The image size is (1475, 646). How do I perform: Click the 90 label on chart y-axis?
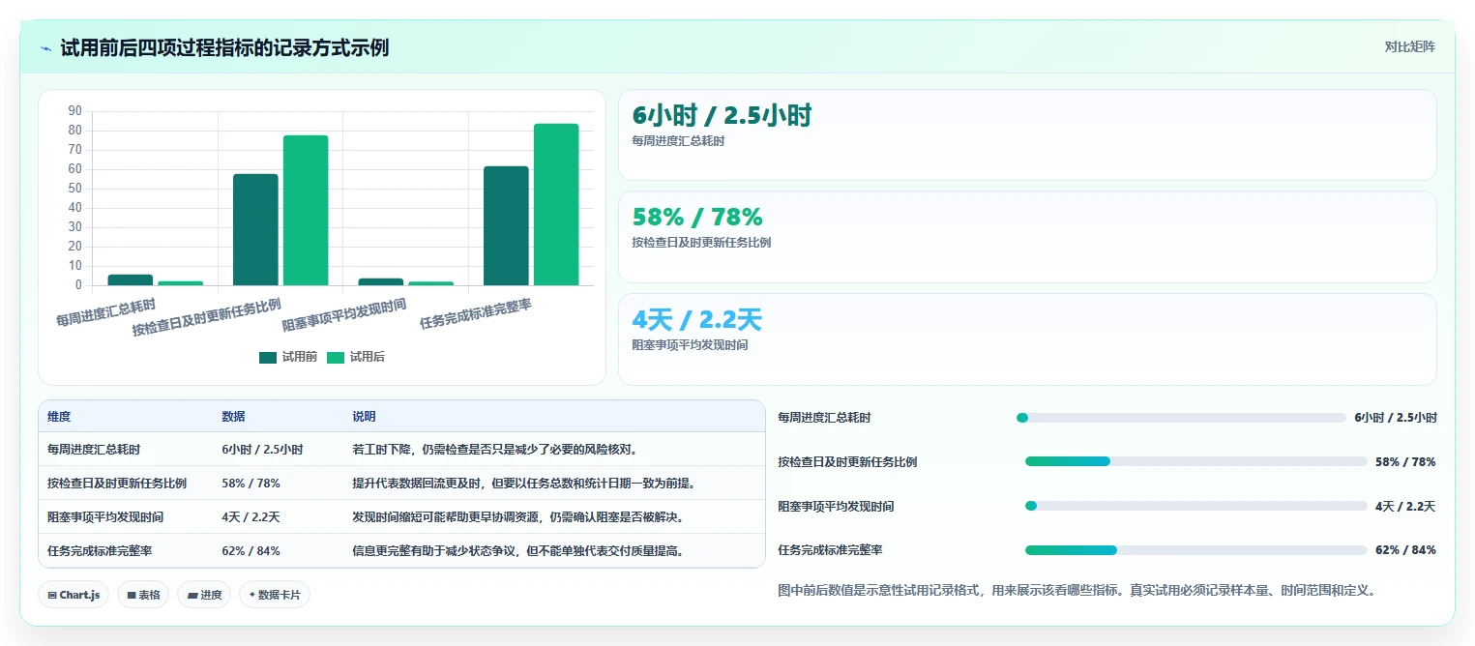(x=75, y=111)
